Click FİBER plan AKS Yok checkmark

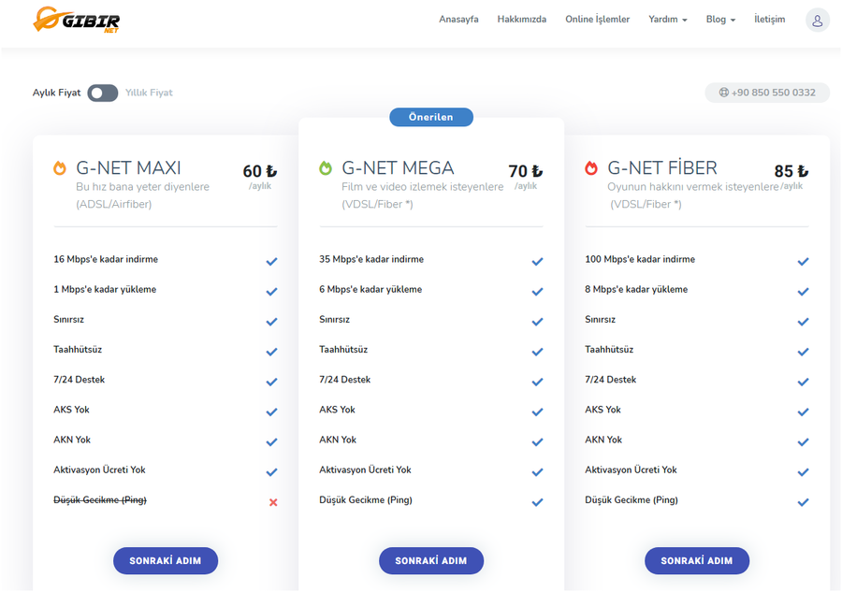click(804, 412)
